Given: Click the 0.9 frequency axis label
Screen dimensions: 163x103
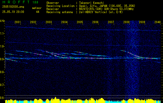Looking at the screenshot, I should point(2,59).
